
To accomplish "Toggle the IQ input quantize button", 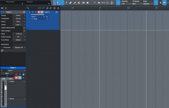I will coord(118,3).
